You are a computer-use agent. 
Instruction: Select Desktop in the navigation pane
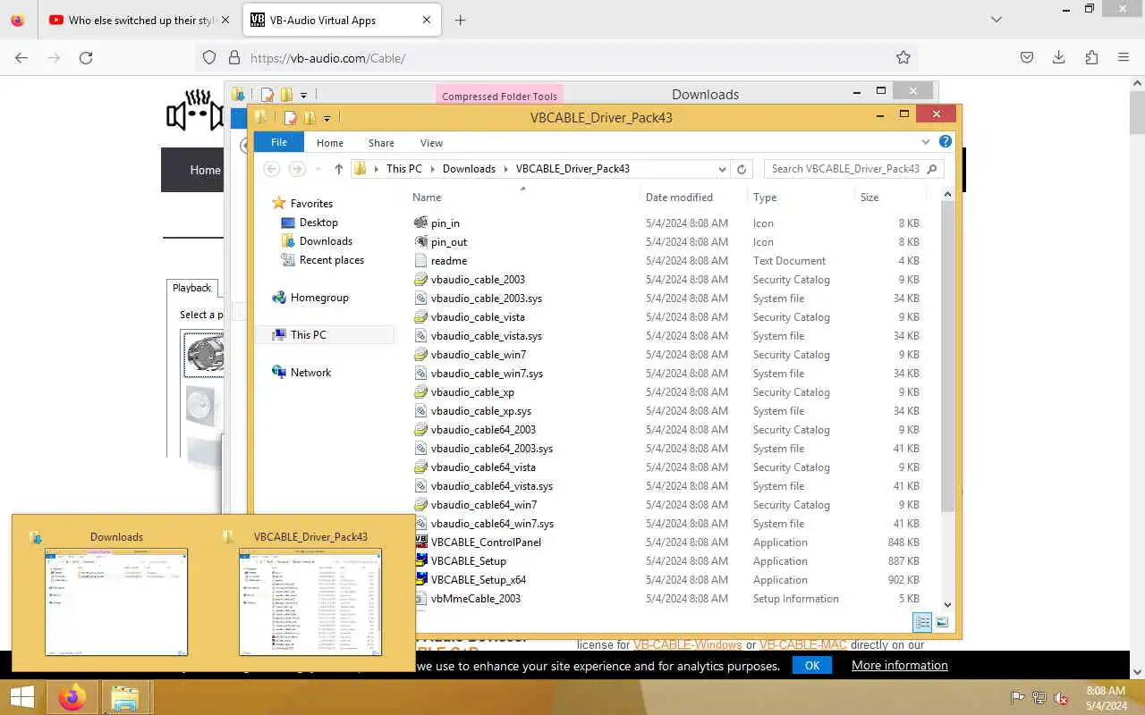coord(318,223)
